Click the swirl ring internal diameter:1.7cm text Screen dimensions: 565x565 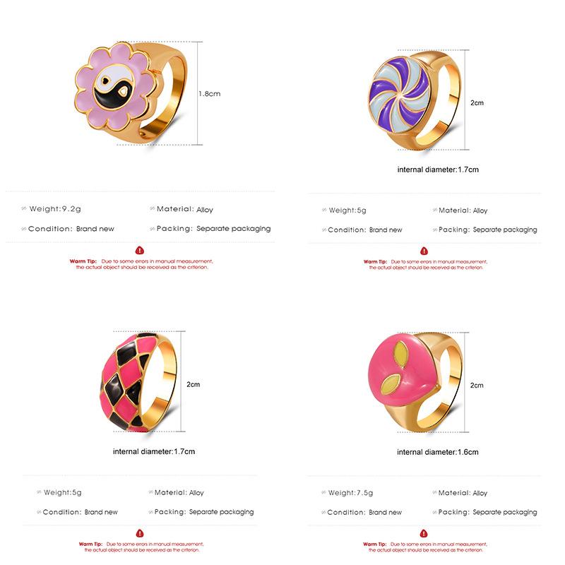(x=438, y=169)
